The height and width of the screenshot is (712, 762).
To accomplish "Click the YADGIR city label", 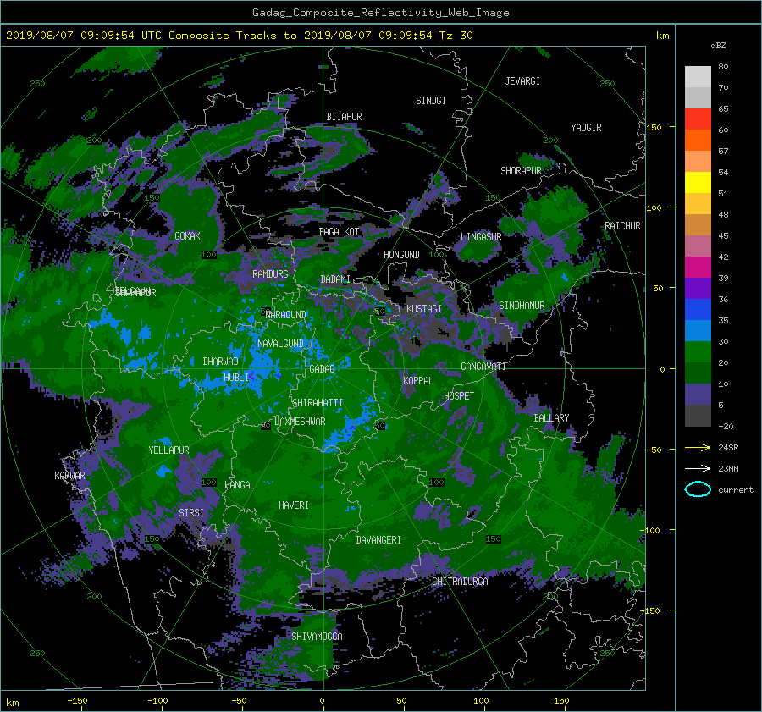I will 586,128.
